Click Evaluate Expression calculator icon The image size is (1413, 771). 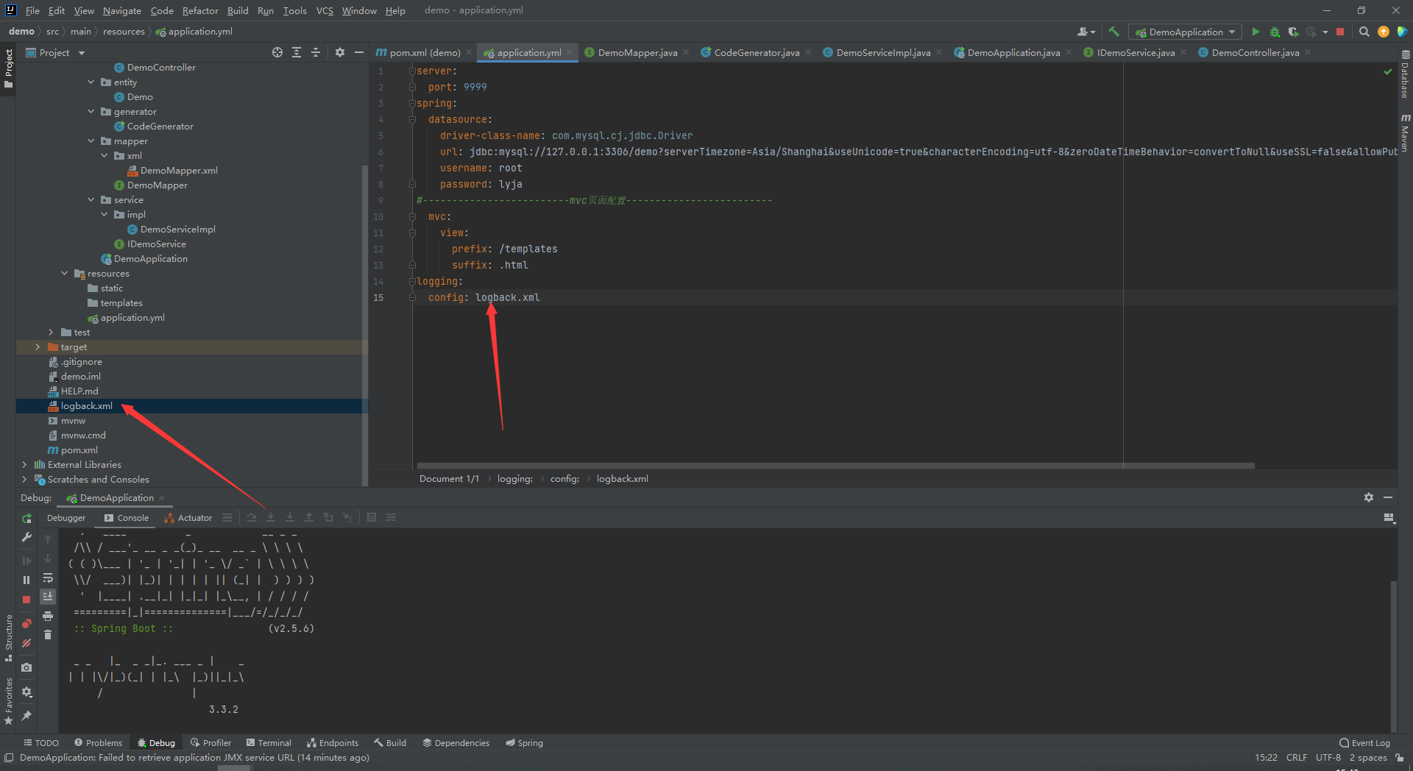pyautogui.click(x=372, y=517)
